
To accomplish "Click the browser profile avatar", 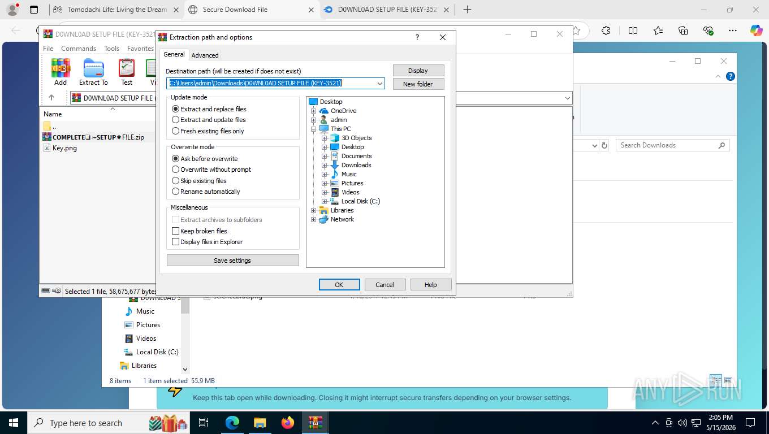I will 12,10.
